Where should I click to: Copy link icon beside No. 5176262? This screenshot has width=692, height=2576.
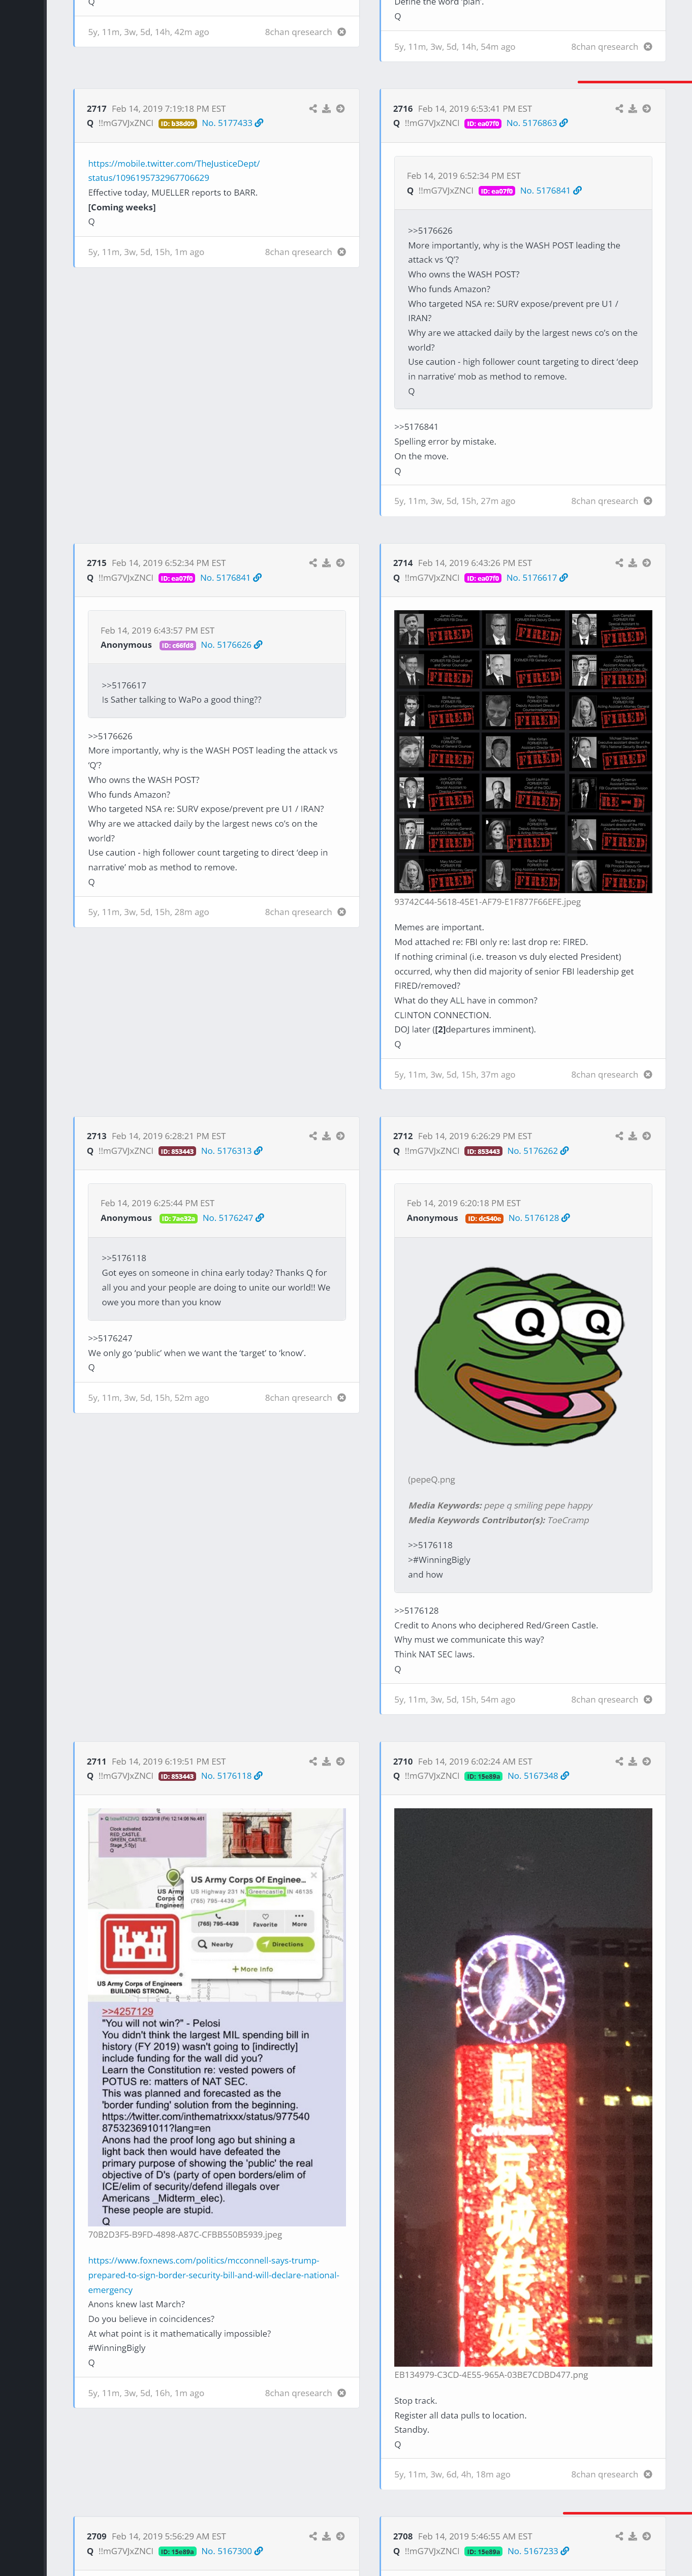coord(565,1151)
